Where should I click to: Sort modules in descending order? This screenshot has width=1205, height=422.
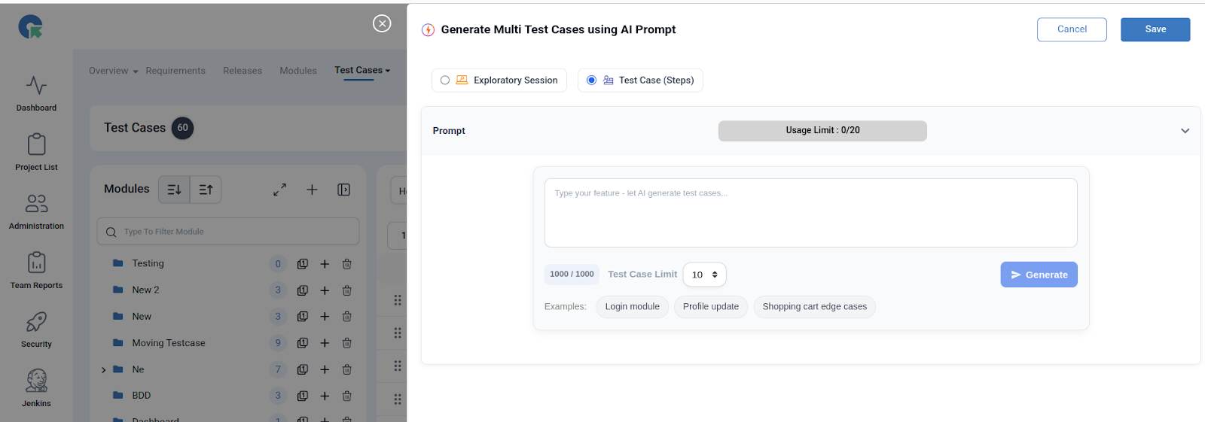coord(174,190)
